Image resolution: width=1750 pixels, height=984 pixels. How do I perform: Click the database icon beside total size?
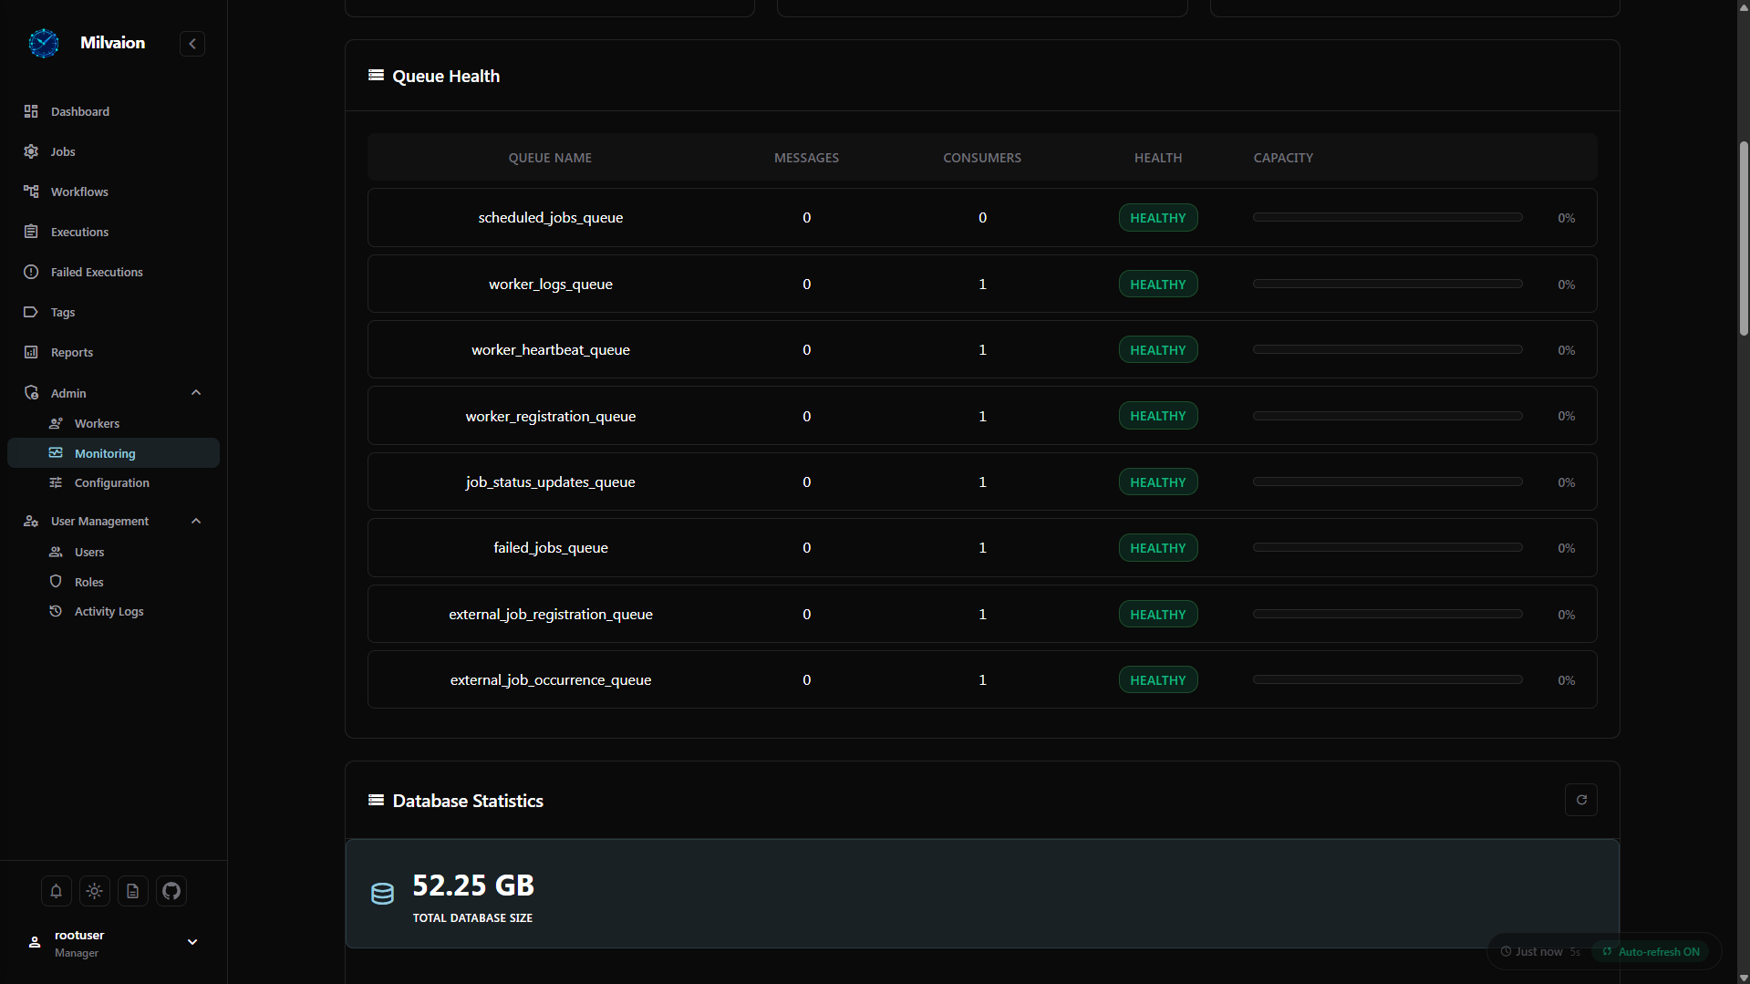[x=383, y=894]
